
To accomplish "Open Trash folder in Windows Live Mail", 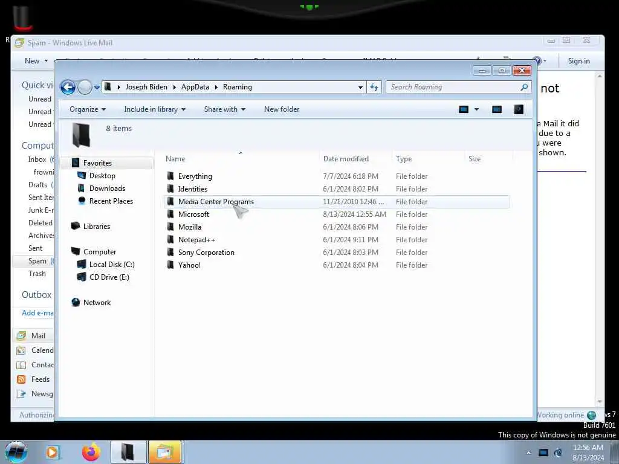I will [37, 274].
